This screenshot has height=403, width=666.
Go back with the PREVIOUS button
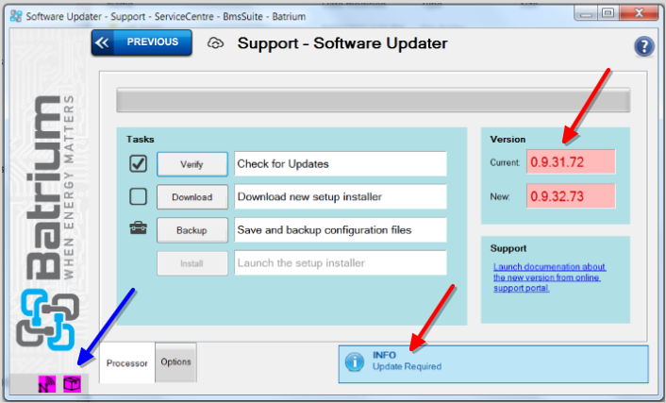coord(142,42)
